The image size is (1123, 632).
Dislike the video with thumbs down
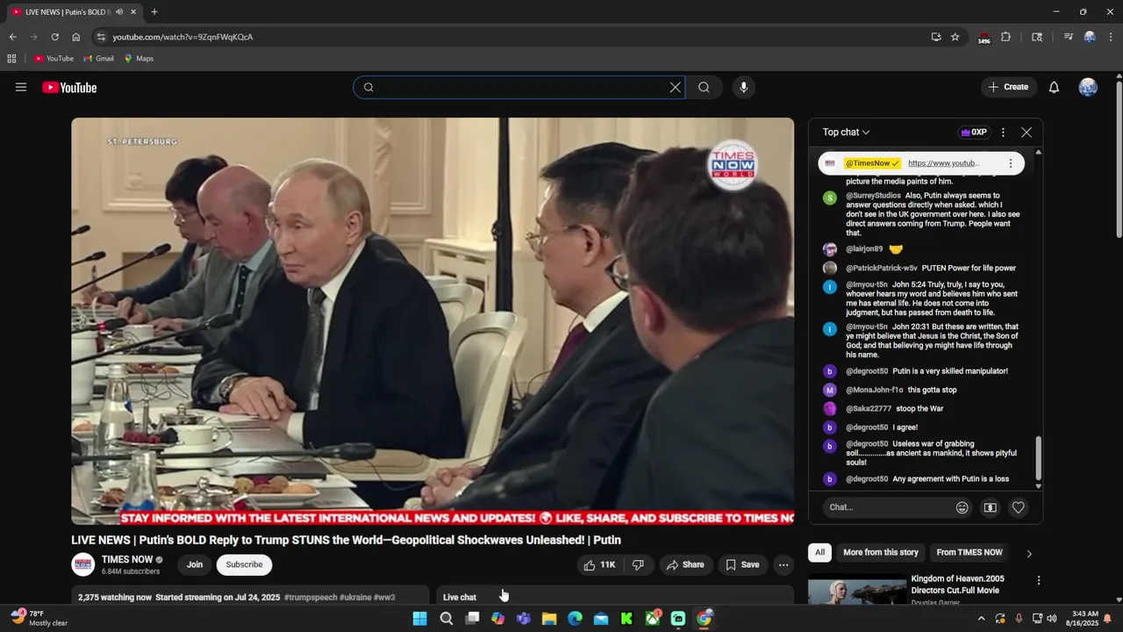click(x=638, y=564)
